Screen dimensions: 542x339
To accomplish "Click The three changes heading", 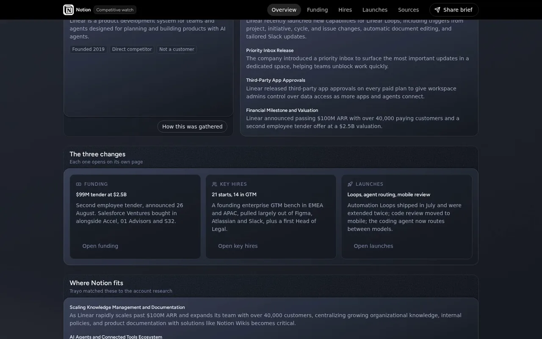I will (97, 154).
